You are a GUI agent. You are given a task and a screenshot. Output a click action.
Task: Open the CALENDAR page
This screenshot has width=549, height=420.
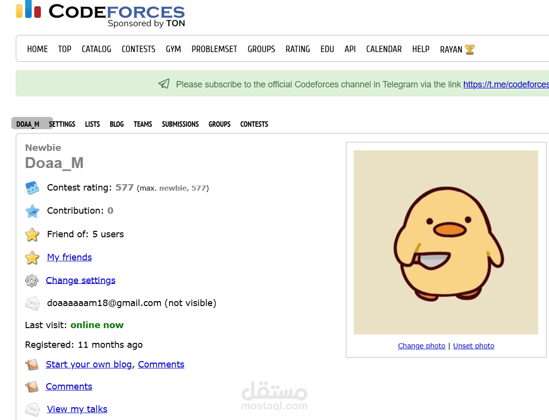384,49
